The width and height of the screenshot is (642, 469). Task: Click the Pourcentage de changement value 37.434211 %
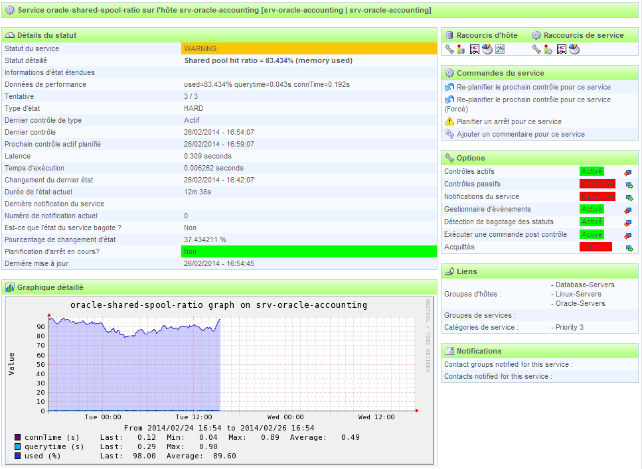tap(204, 240)
